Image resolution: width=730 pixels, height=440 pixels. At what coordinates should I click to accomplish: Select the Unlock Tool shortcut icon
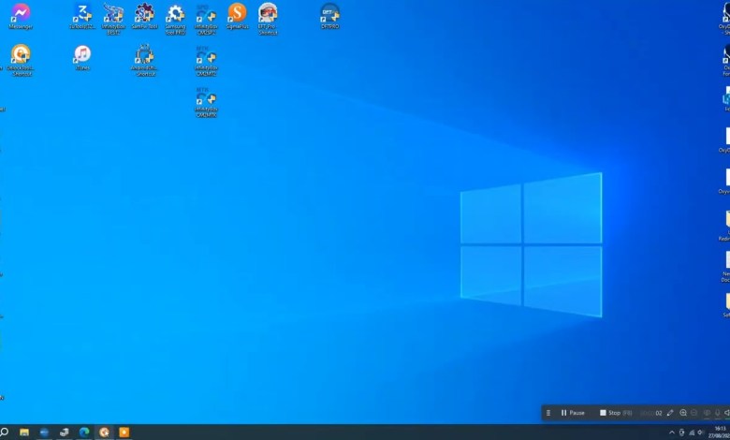click(x=20, y=56)
